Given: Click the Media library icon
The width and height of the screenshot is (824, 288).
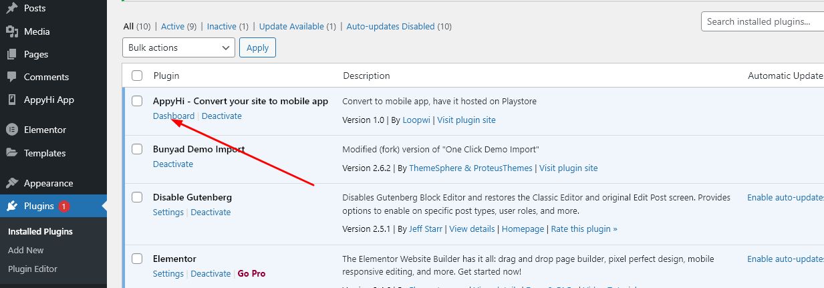Looking at the screenshot, I should (x=12, y=31).
